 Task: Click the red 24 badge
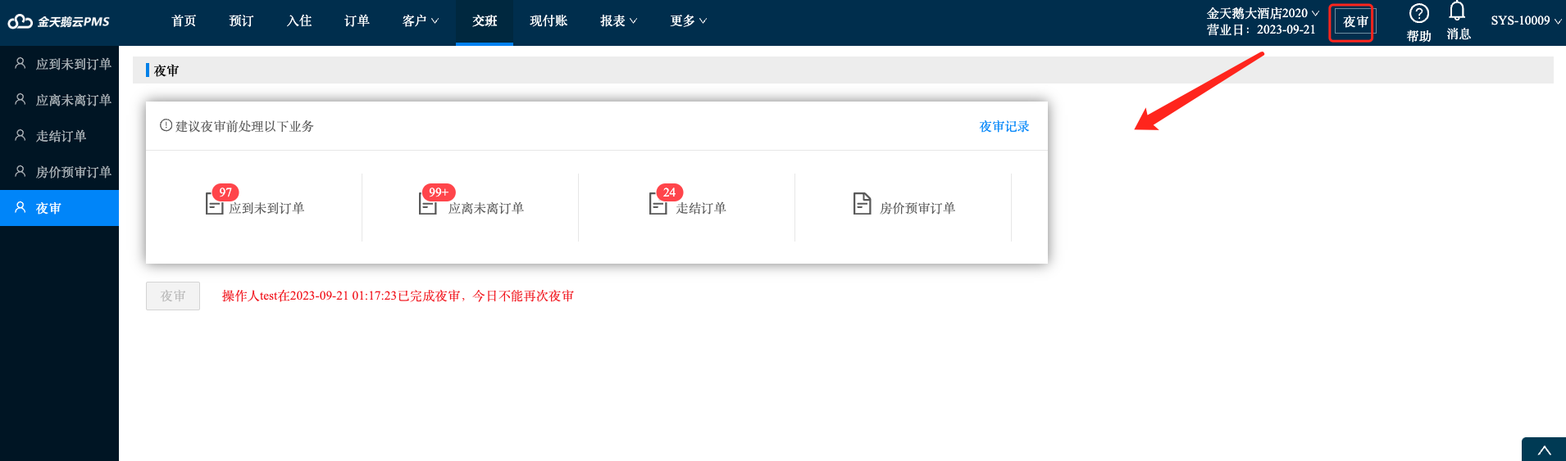coord(670,192)
